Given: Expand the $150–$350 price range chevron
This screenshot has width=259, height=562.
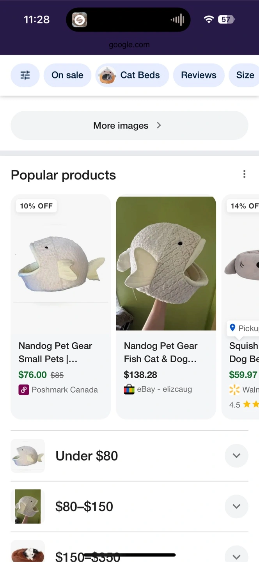Looking at the screenshot, I should [236, 557].
